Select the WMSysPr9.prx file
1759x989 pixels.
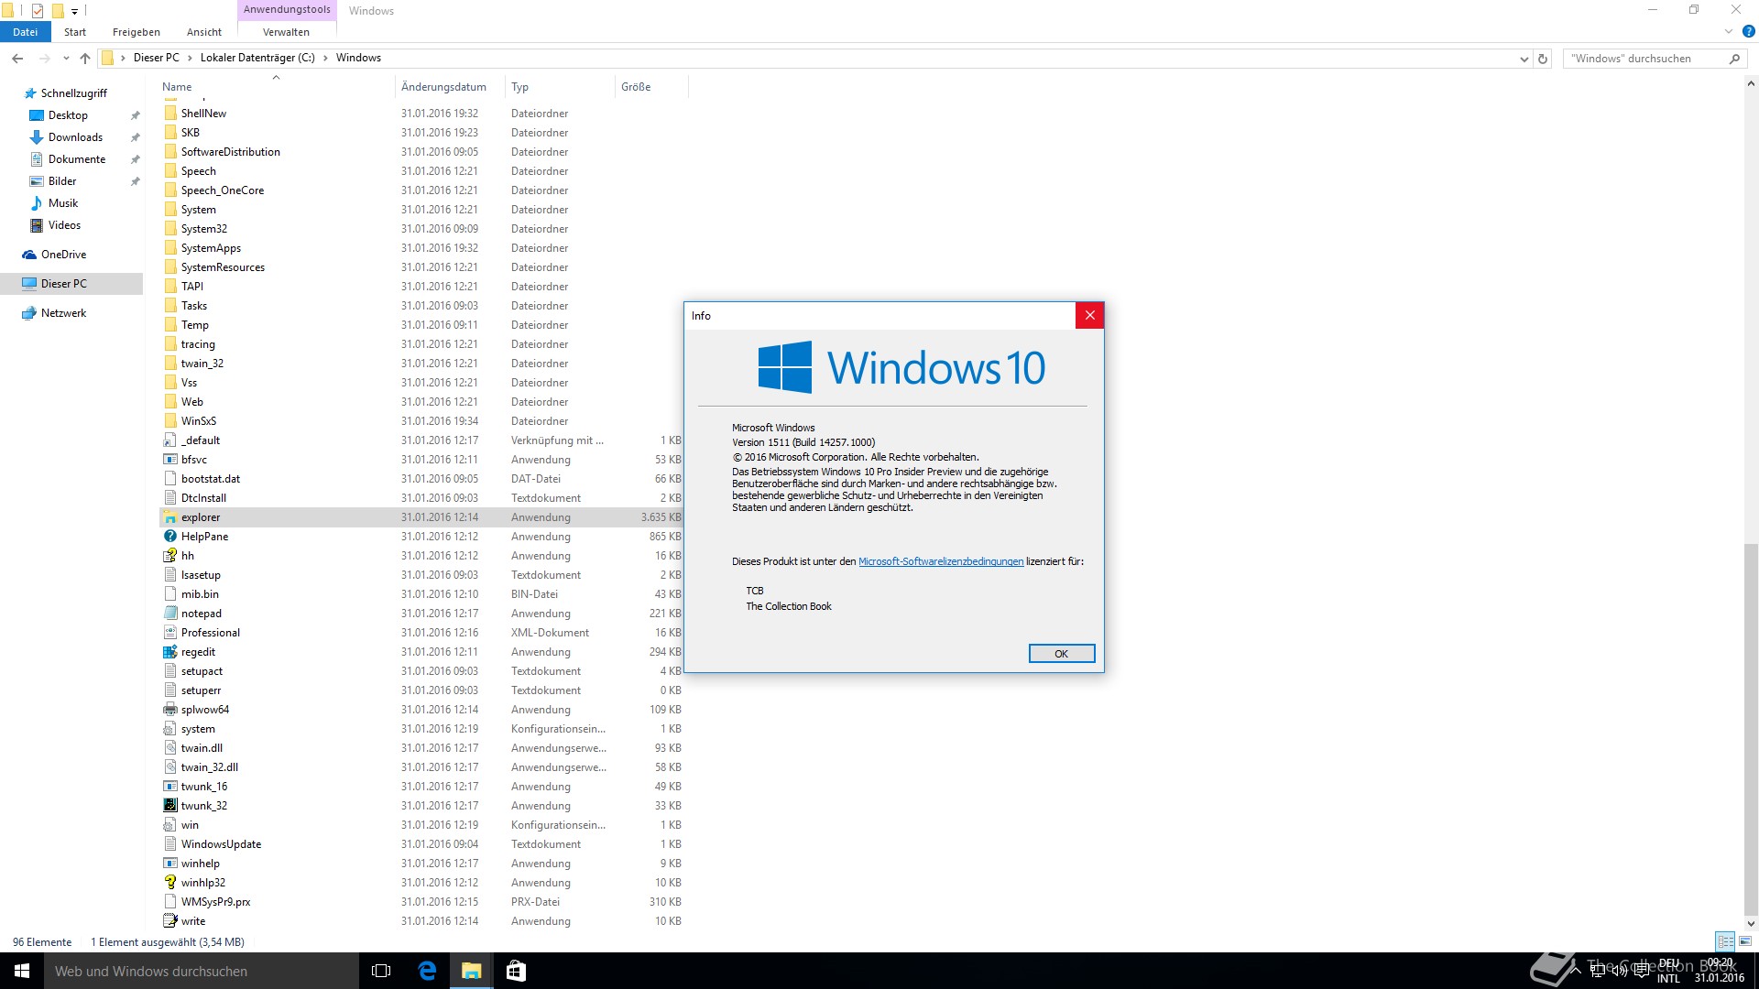[x=421, y=902]
